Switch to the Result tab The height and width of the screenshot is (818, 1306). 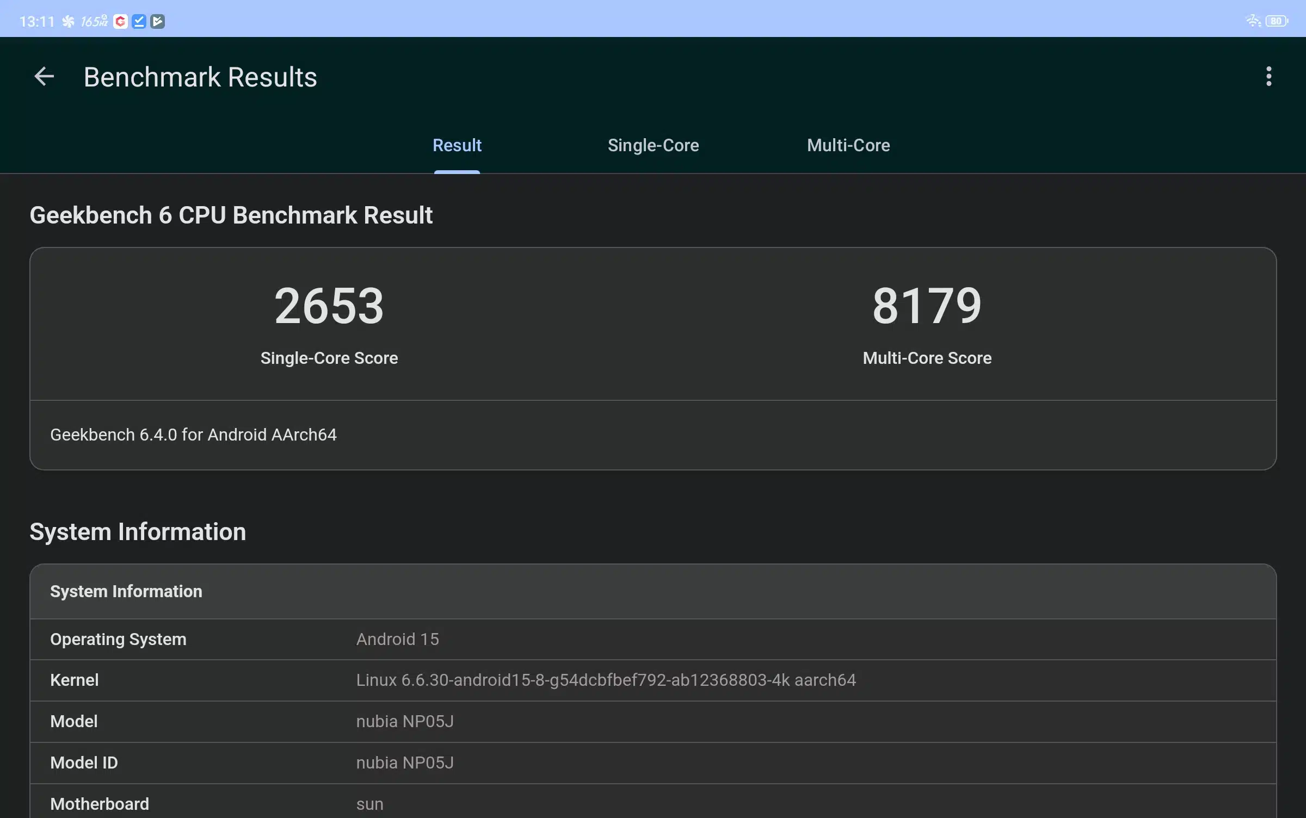457,145
